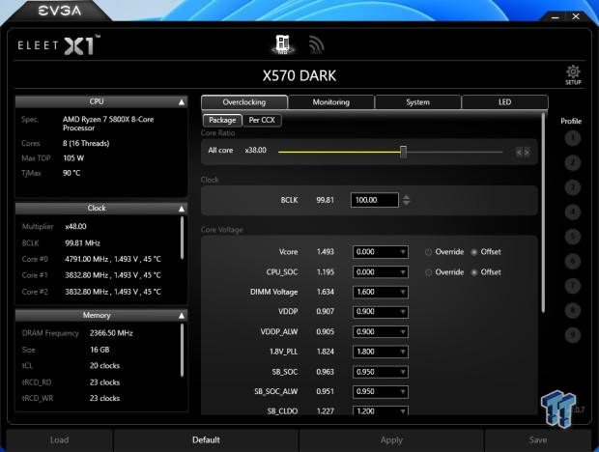Click the All core ratio slider handle
The image size is (599, 452).
click(x=403, y=152)
